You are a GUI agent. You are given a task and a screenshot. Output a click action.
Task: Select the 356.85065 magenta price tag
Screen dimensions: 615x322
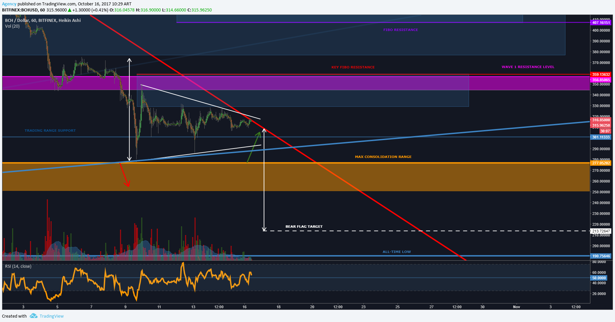pos(601,80)
